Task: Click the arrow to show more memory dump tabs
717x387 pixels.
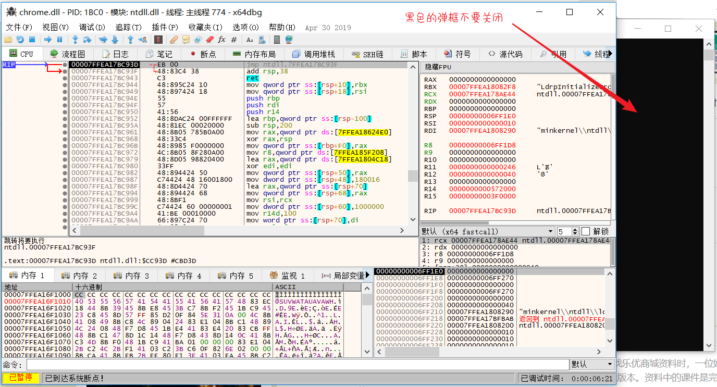Action: pyautogui.click(x=368, y=275)
